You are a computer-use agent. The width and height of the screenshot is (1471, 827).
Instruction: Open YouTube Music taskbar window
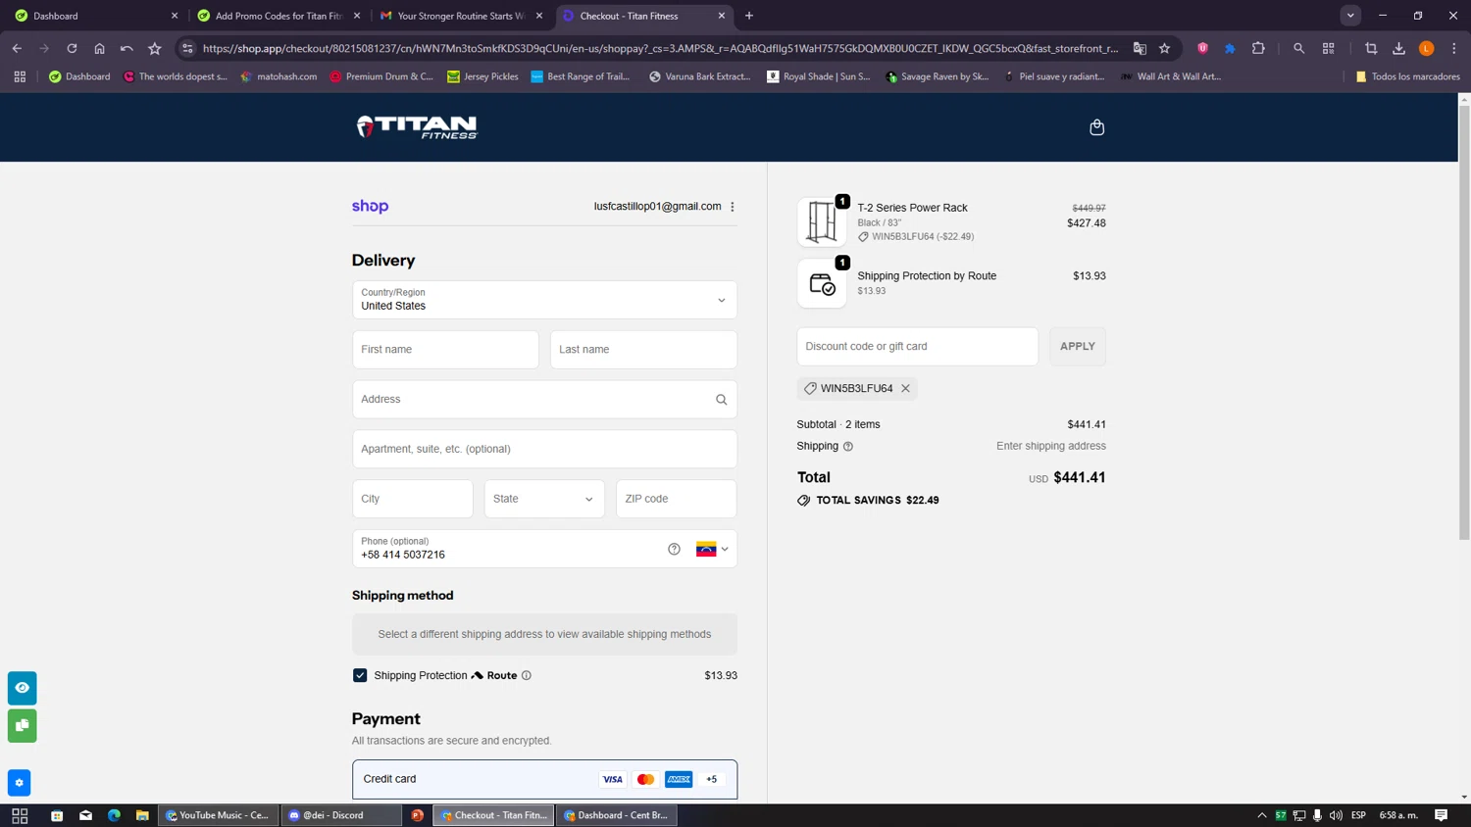point(218,815)
